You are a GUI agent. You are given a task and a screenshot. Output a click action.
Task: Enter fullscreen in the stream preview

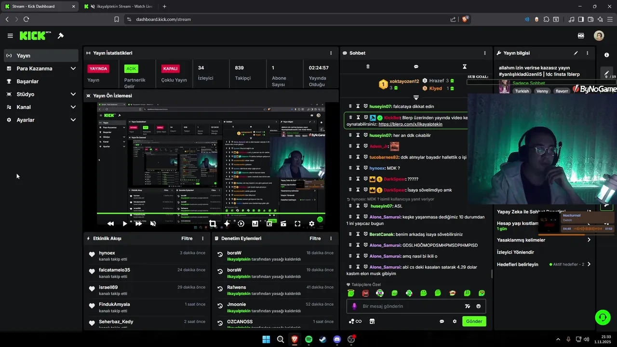297,224
